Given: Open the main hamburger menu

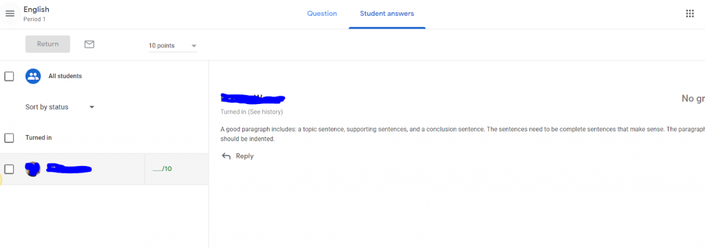Looking at the screenshot, I should (10, 14).
